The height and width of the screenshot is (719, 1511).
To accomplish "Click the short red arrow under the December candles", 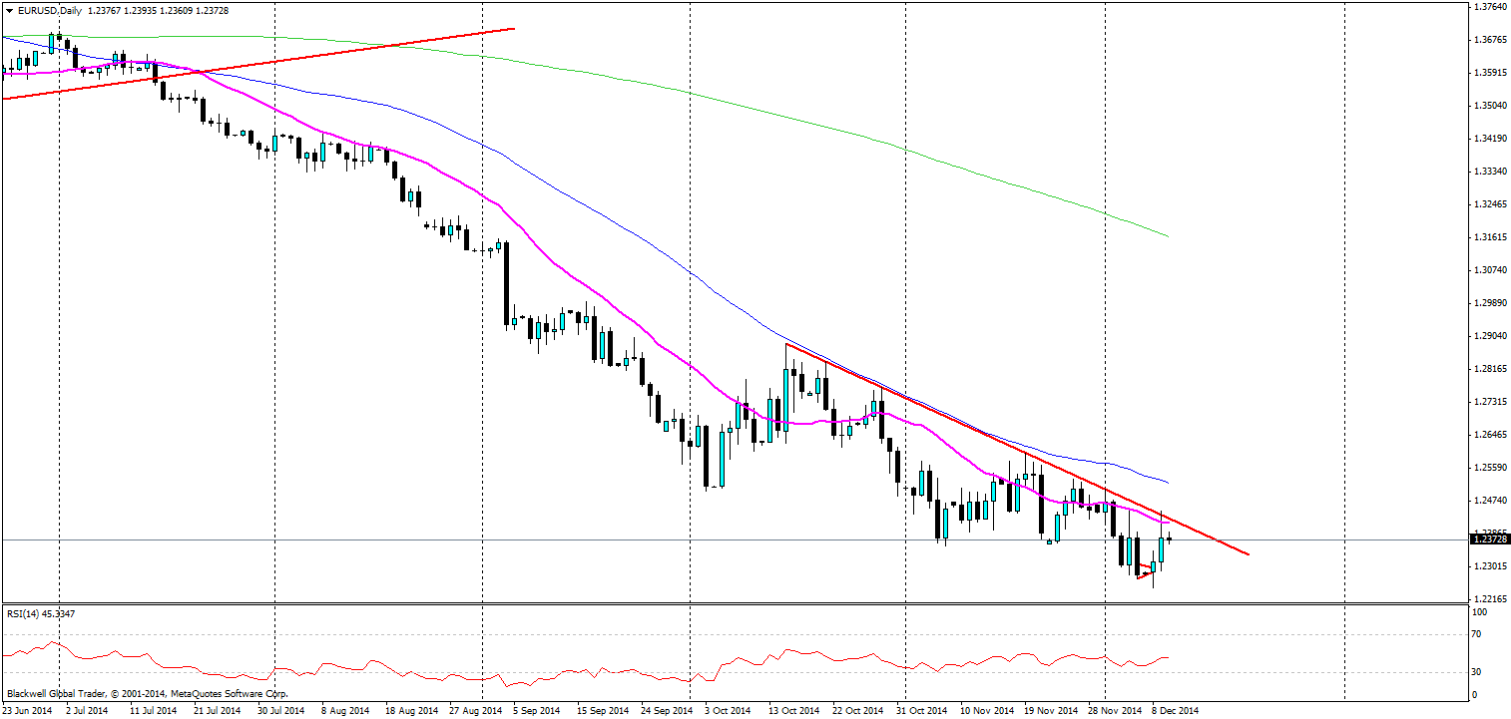I will (1146, 572).
